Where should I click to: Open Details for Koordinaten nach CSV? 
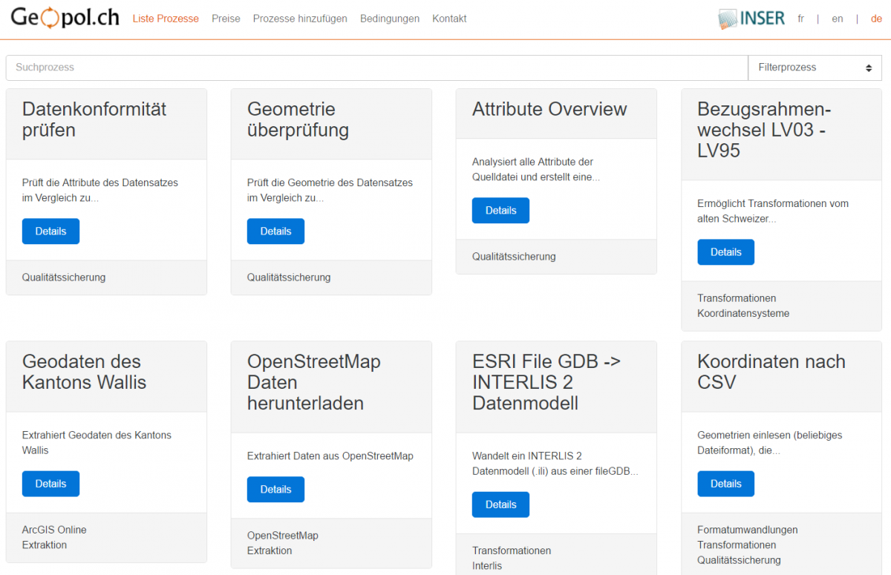(725, 483)
